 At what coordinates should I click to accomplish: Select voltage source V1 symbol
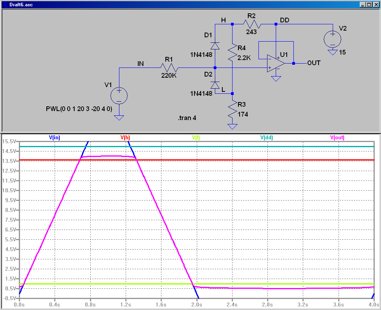coord(119,96)
